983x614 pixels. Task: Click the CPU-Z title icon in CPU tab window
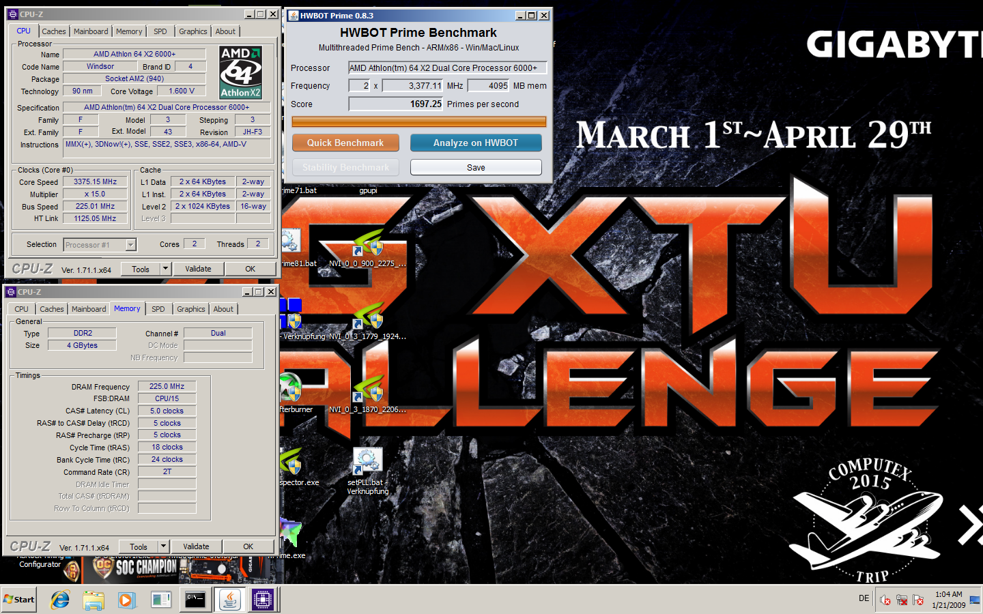[12, 14]
